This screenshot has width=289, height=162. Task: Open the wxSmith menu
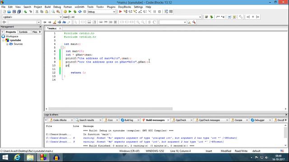(x=79, y=7)
